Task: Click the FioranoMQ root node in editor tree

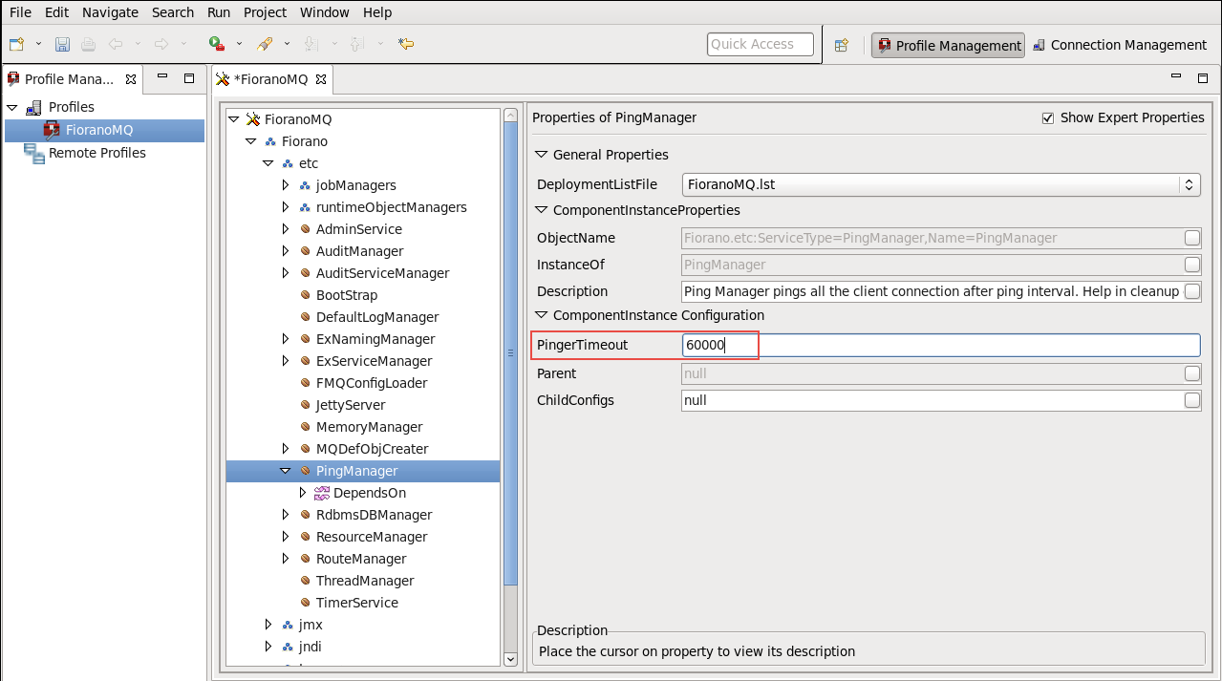Action: (x=298, y=119)
